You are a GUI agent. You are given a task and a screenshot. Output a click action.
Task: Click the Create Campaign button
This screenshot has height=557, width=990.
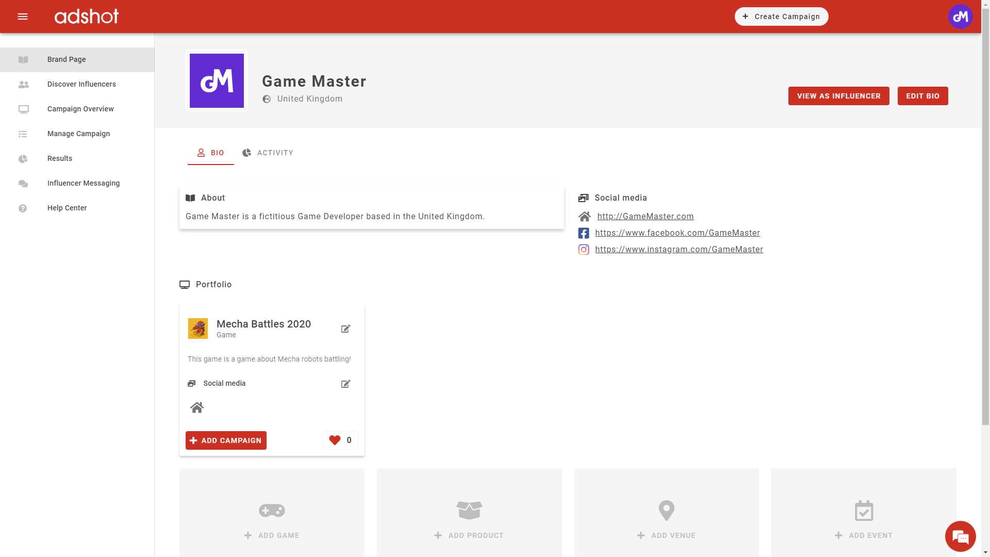pos(781,17)
